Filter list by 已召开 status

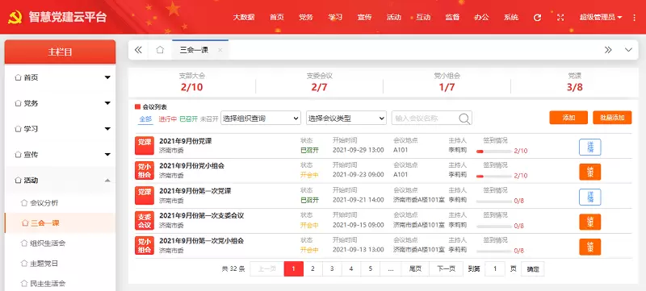(x=189, y=118)
